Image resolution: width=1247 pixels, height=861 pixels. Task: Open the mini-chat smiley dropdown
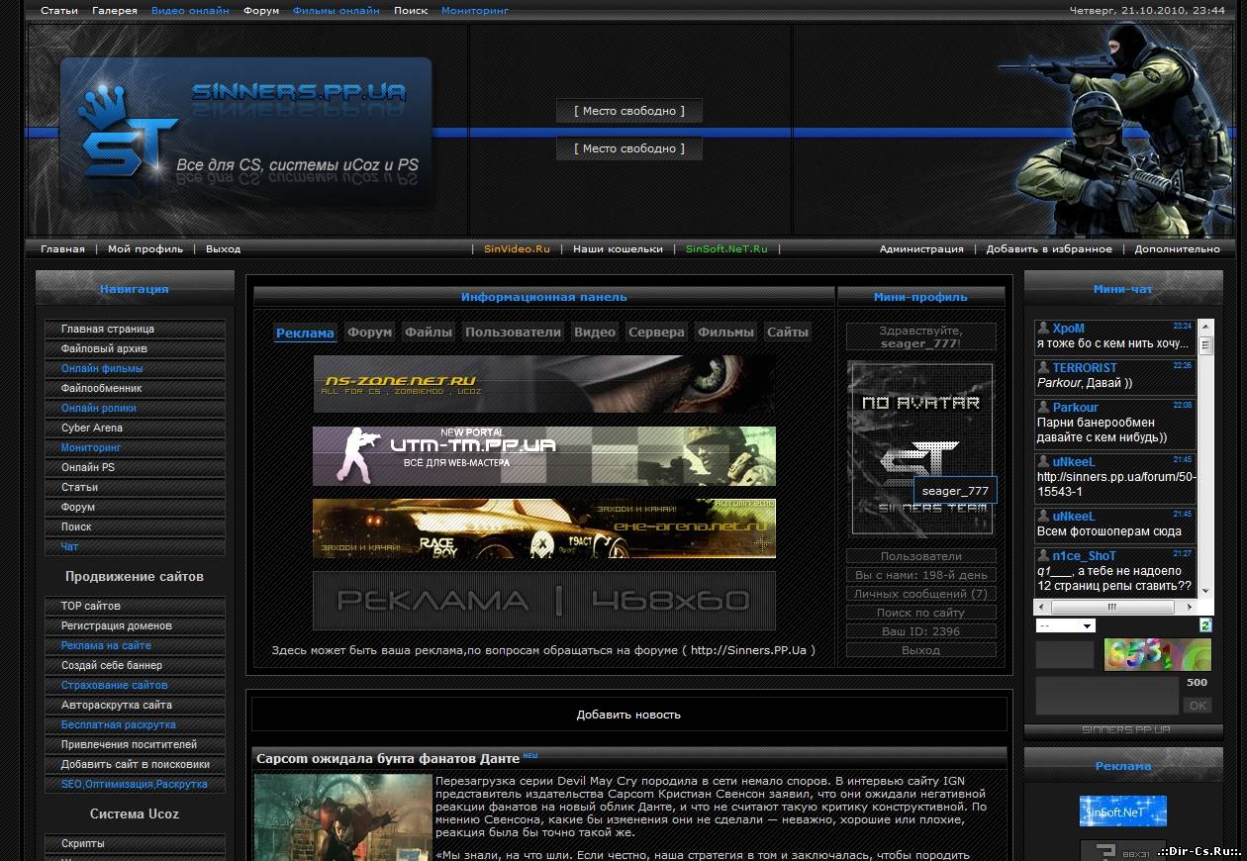point(1065,625)
